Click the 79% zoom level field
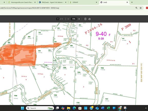The height and width of the screenshot is (111, 148). 74,19
